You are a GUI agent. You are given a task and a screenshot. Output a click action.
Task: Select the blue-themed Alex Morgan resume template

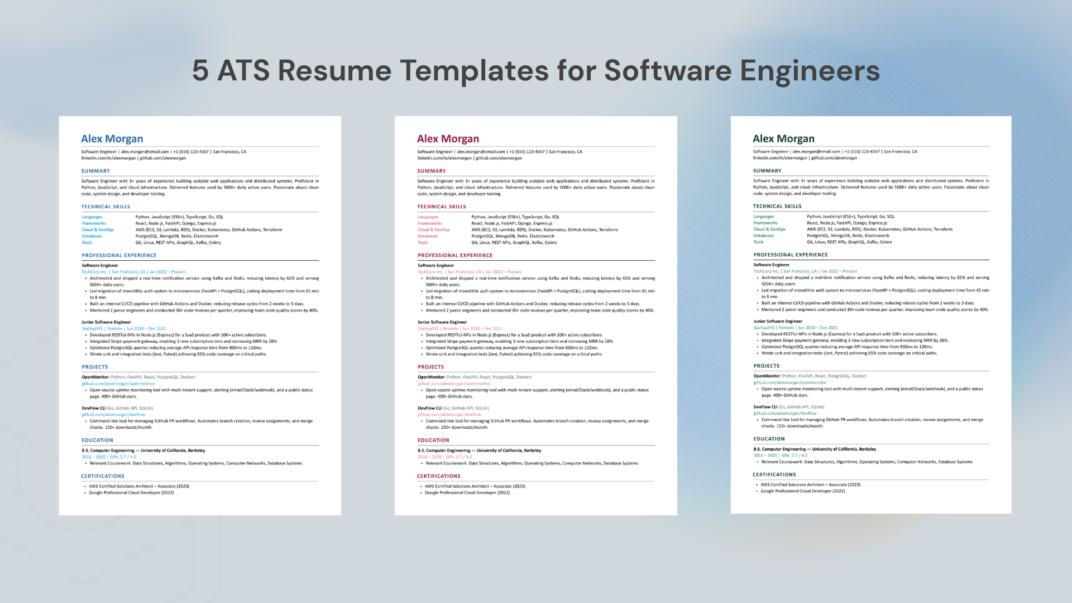[x=200, y=315]
